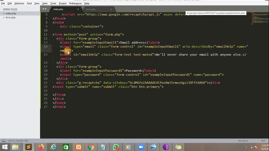Viewport: 269px width, 151px height.
Task: Show hidden system tray icons
Action: click(x=246, y=147)
